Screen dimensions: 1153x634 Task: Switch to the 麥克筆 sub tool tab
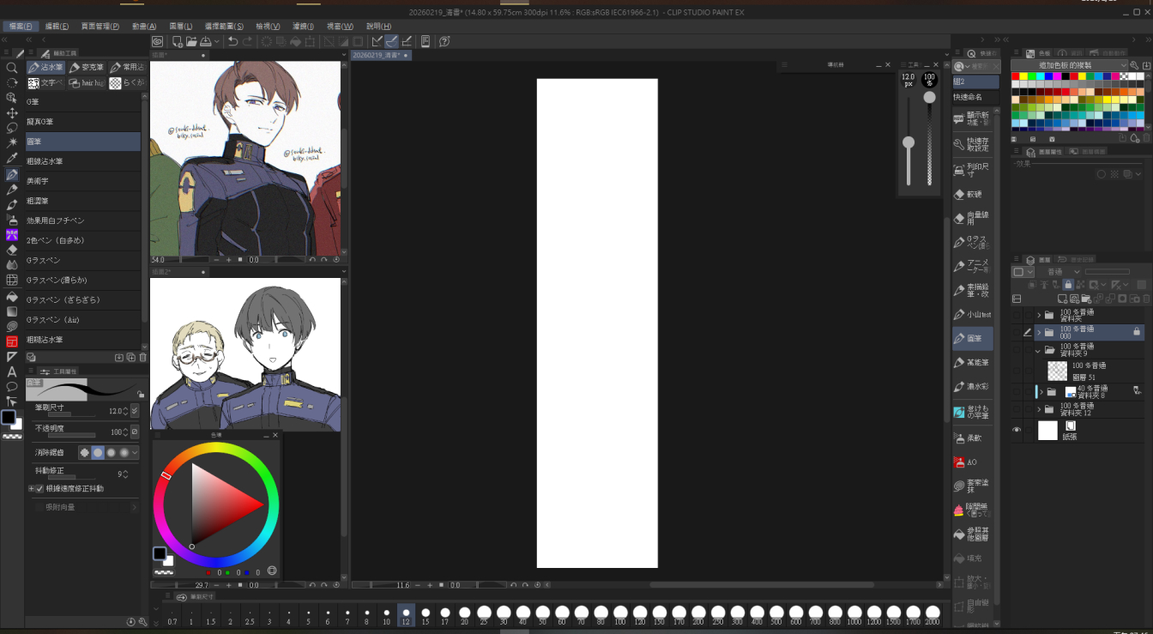click(x=87, y=67)
